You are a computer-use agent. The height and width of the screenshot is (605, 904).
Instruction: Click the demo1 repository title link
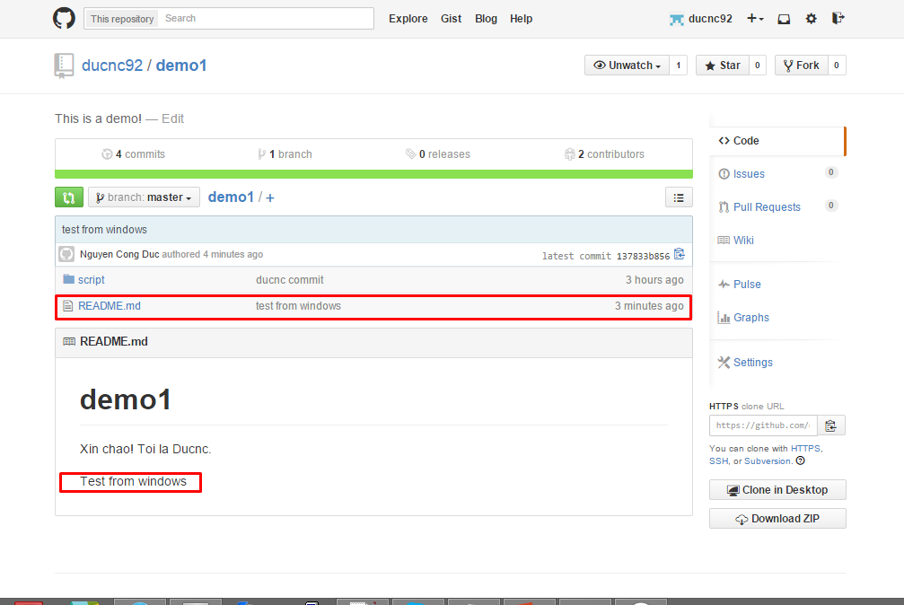[181, 66]
